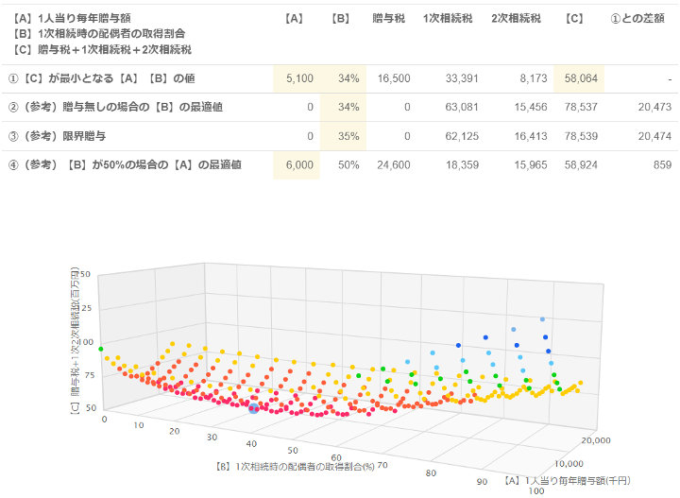This screenshot has width=680, height=498.
Task: Click the 33,391 first inheritance tax value
Action: coord(462,78)
